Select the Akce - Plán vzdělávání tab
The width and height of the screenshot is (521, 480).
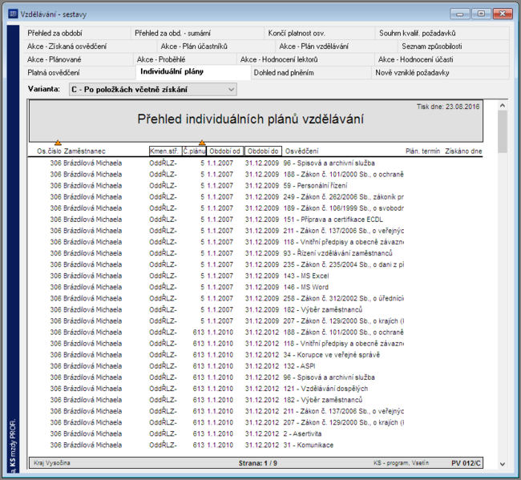pos(313,46)
